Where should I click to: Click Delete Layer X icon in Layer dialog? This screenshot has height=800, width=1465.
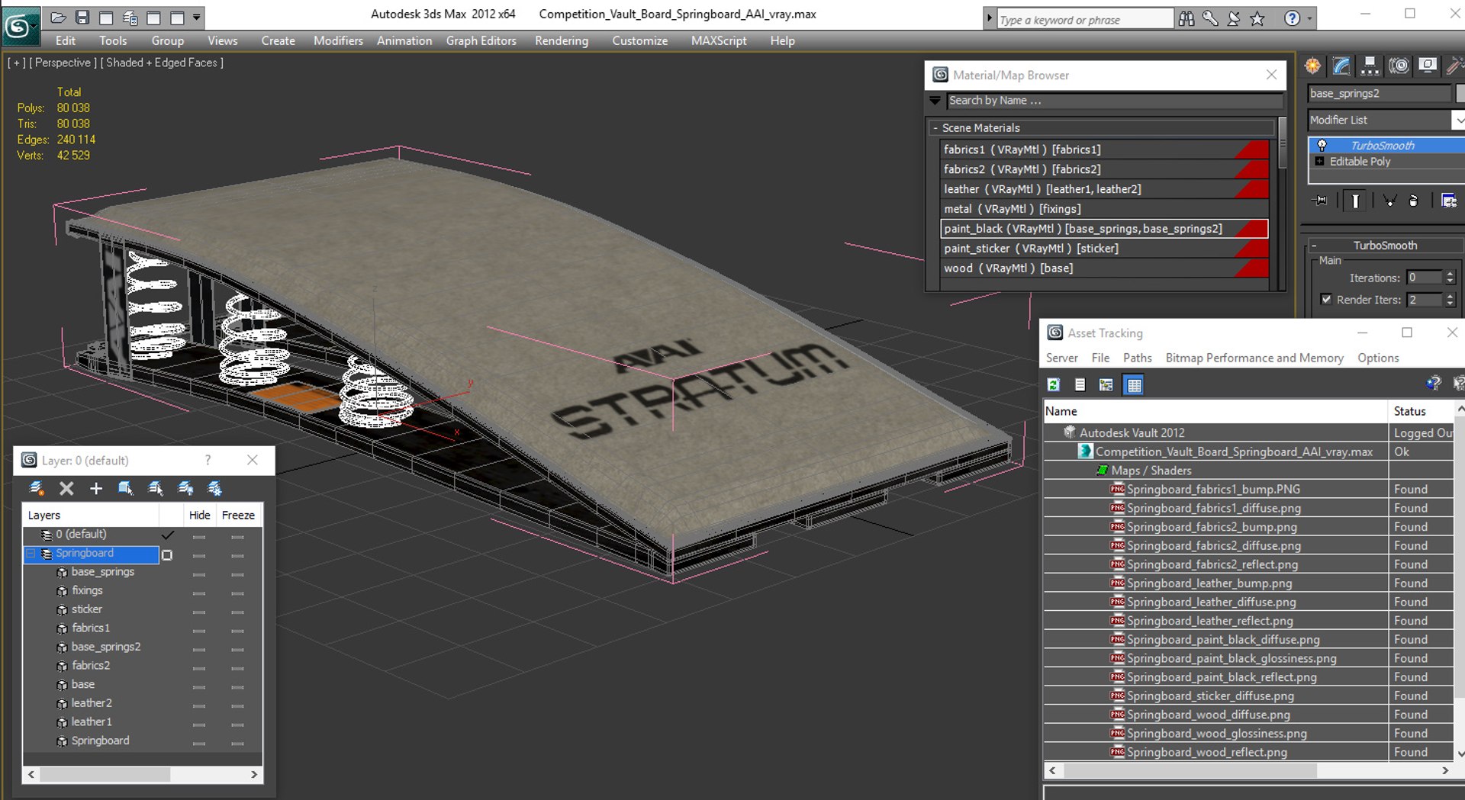tap(66, 488)
